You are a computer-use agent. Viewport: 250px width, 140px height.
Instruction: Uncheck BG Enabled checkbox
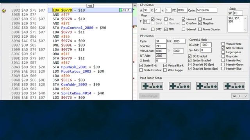(190, 56)
